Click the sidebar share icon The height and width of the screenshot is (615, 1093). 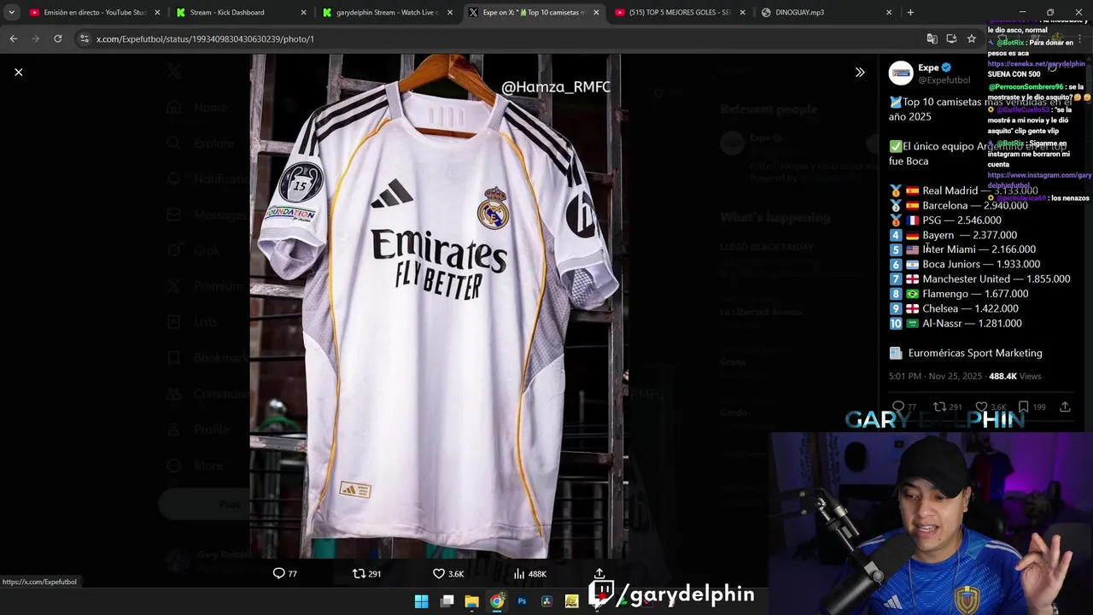coord(1065,407)
